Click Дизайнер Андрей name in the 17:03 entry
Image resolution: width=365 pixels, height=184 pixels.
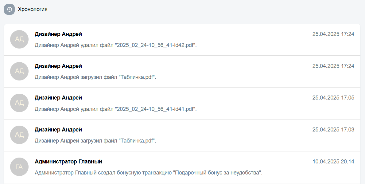coord(58,130)
